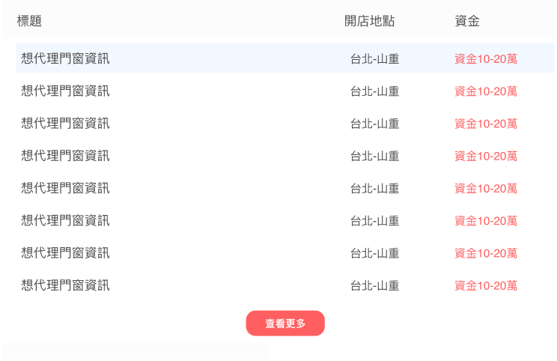Select 台北-山重 in the fourth row
The image size is (557, 361).
coord(374,156)
